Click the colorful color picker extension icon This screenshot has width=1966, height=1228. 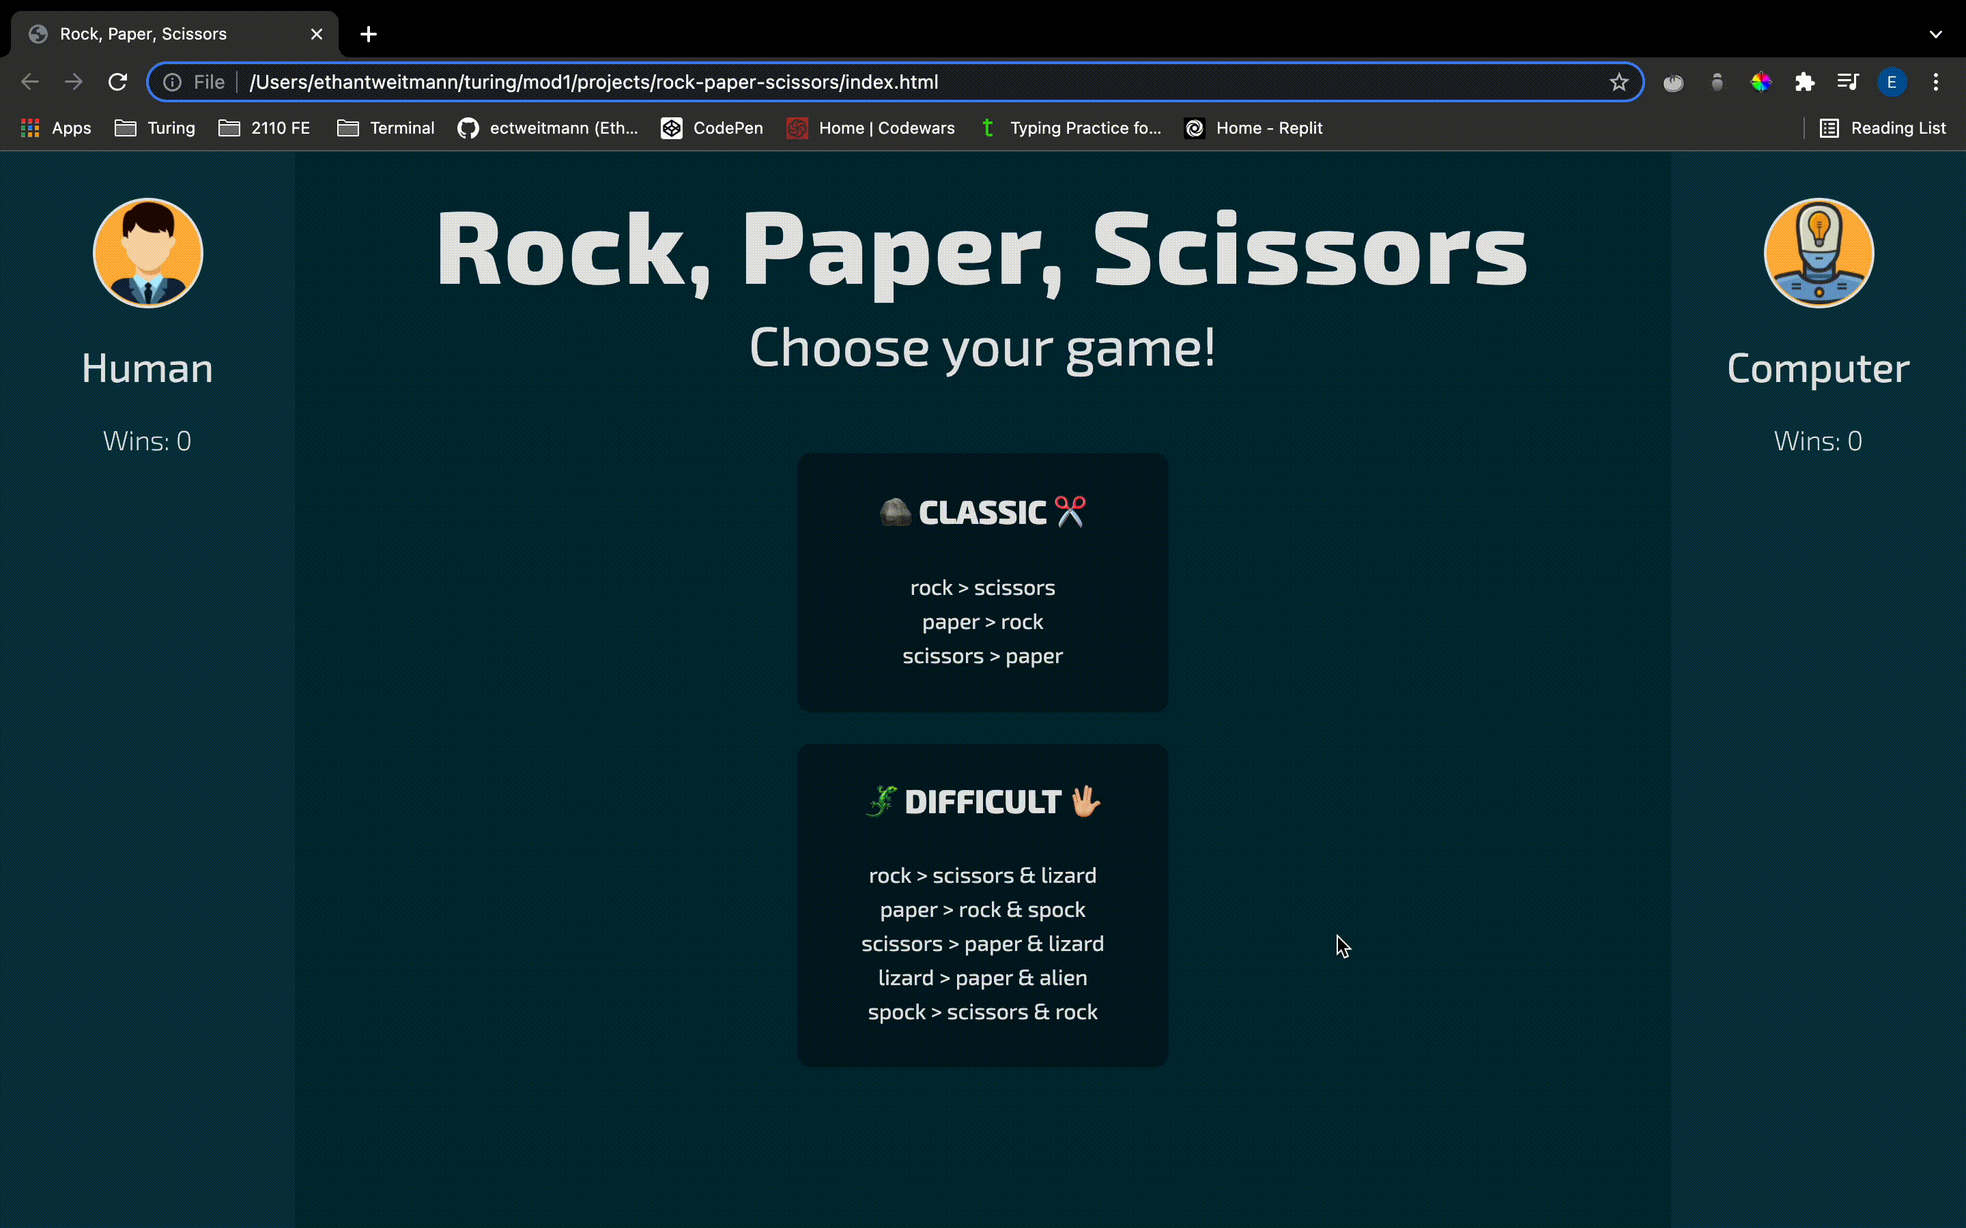point(1761,82)
